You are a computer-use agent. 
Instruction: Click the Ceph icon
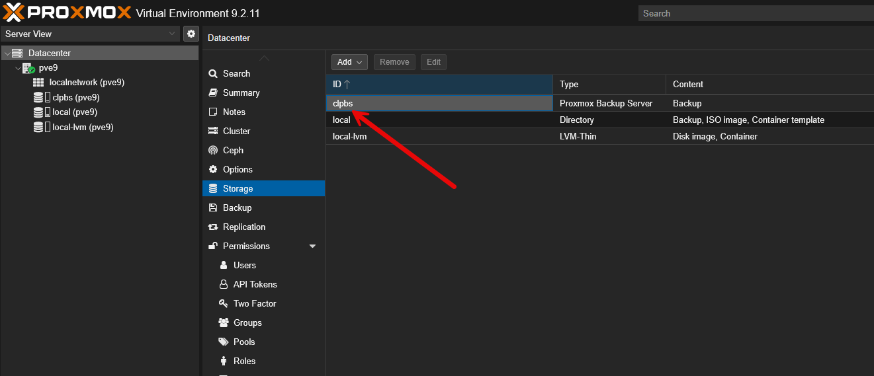[x=213, y=150]
